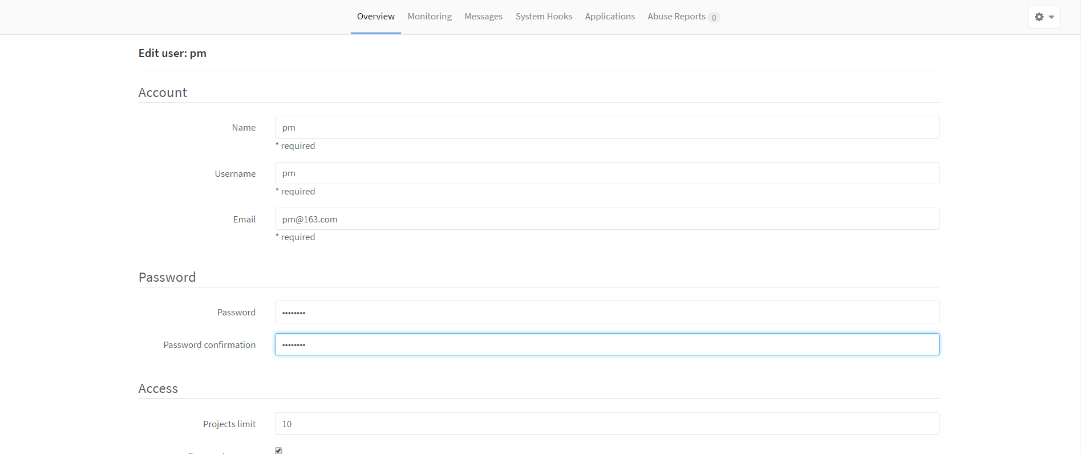Click the Password field label
Screen dimensions: 1081x454
click(x=236, y=313)
